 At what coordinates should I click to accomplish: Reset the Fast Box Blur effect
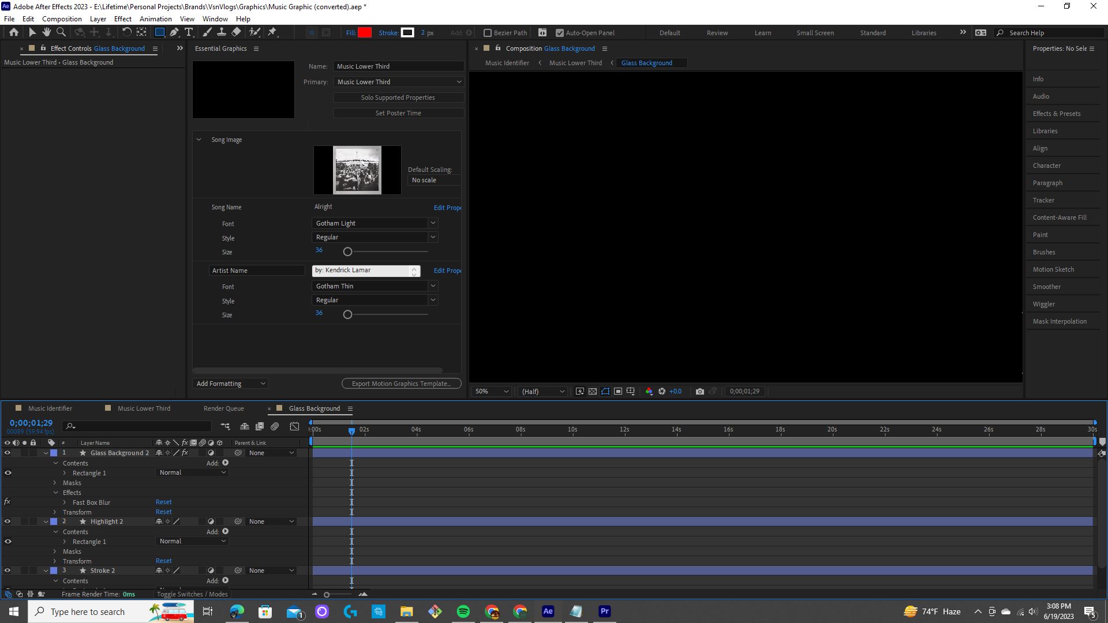point(163,502)
